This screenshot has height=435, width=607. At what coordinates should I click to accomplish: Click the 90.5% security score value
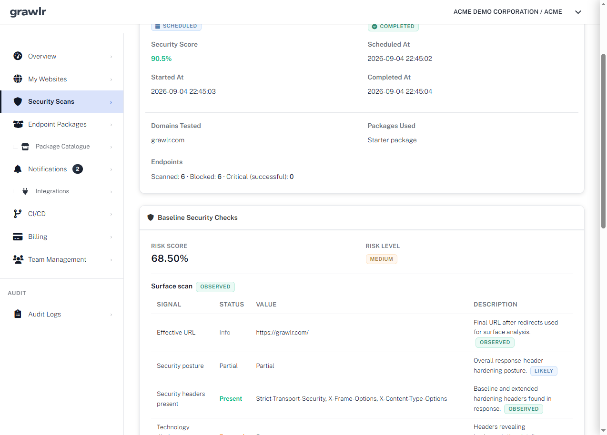(x=161, y=59)
